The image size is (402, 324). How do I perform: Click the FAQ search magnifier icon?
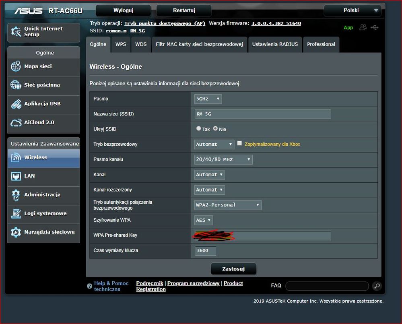point(377,286)
